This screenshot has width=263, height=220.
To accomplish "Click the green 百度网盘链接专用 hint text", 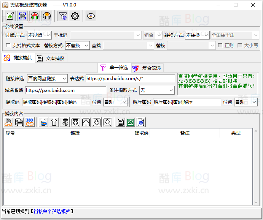I will point(217,81).
